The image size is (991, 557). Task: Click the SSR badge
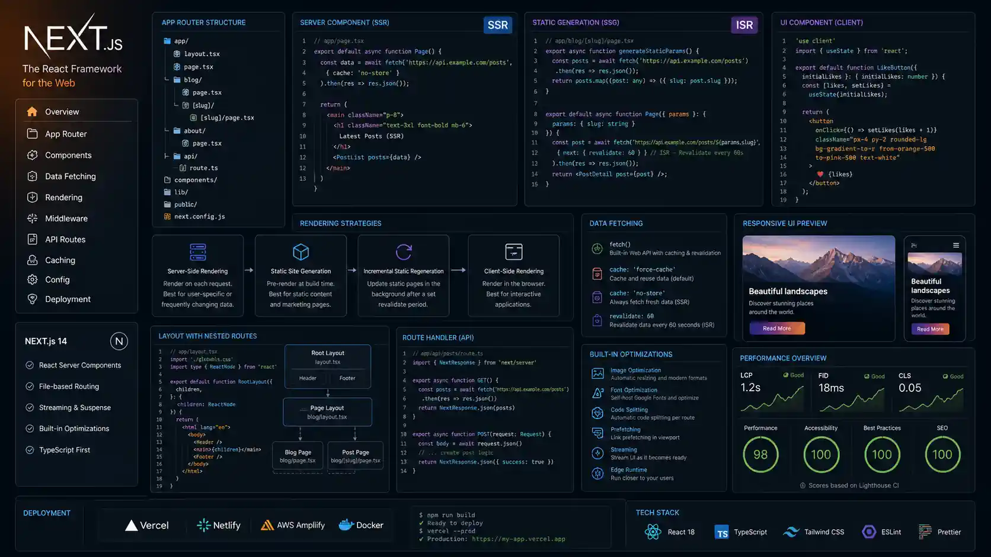click(x=497, y=25)
